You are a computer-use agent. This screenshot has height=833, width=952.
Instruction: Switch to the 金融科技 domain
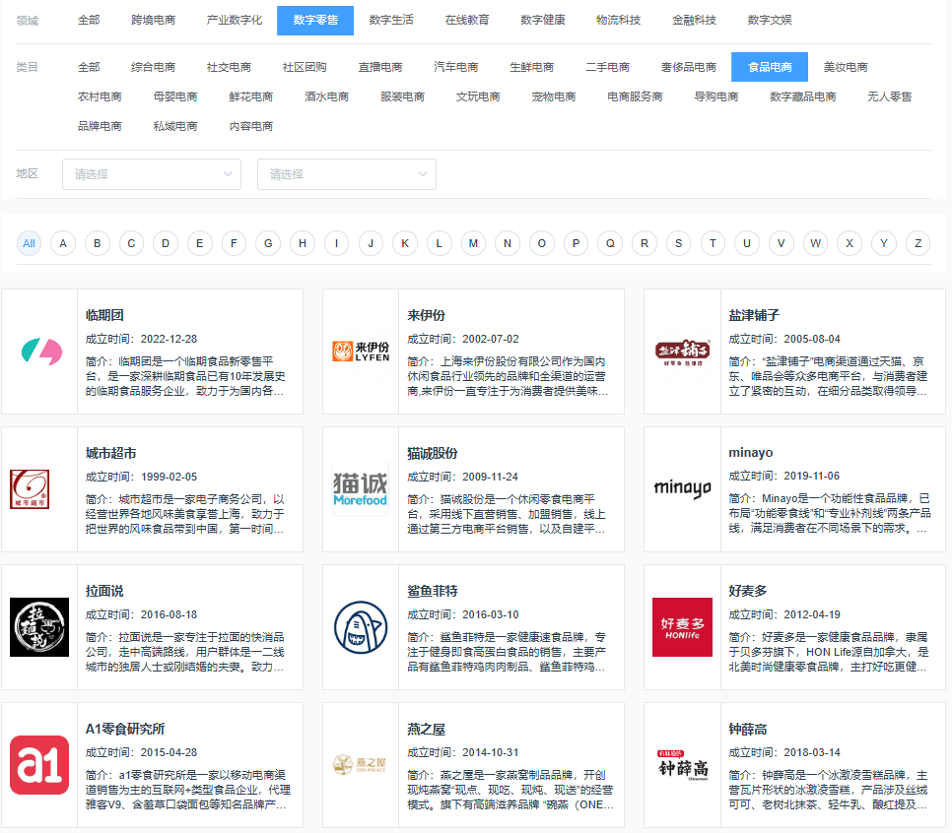coord(694,20)
